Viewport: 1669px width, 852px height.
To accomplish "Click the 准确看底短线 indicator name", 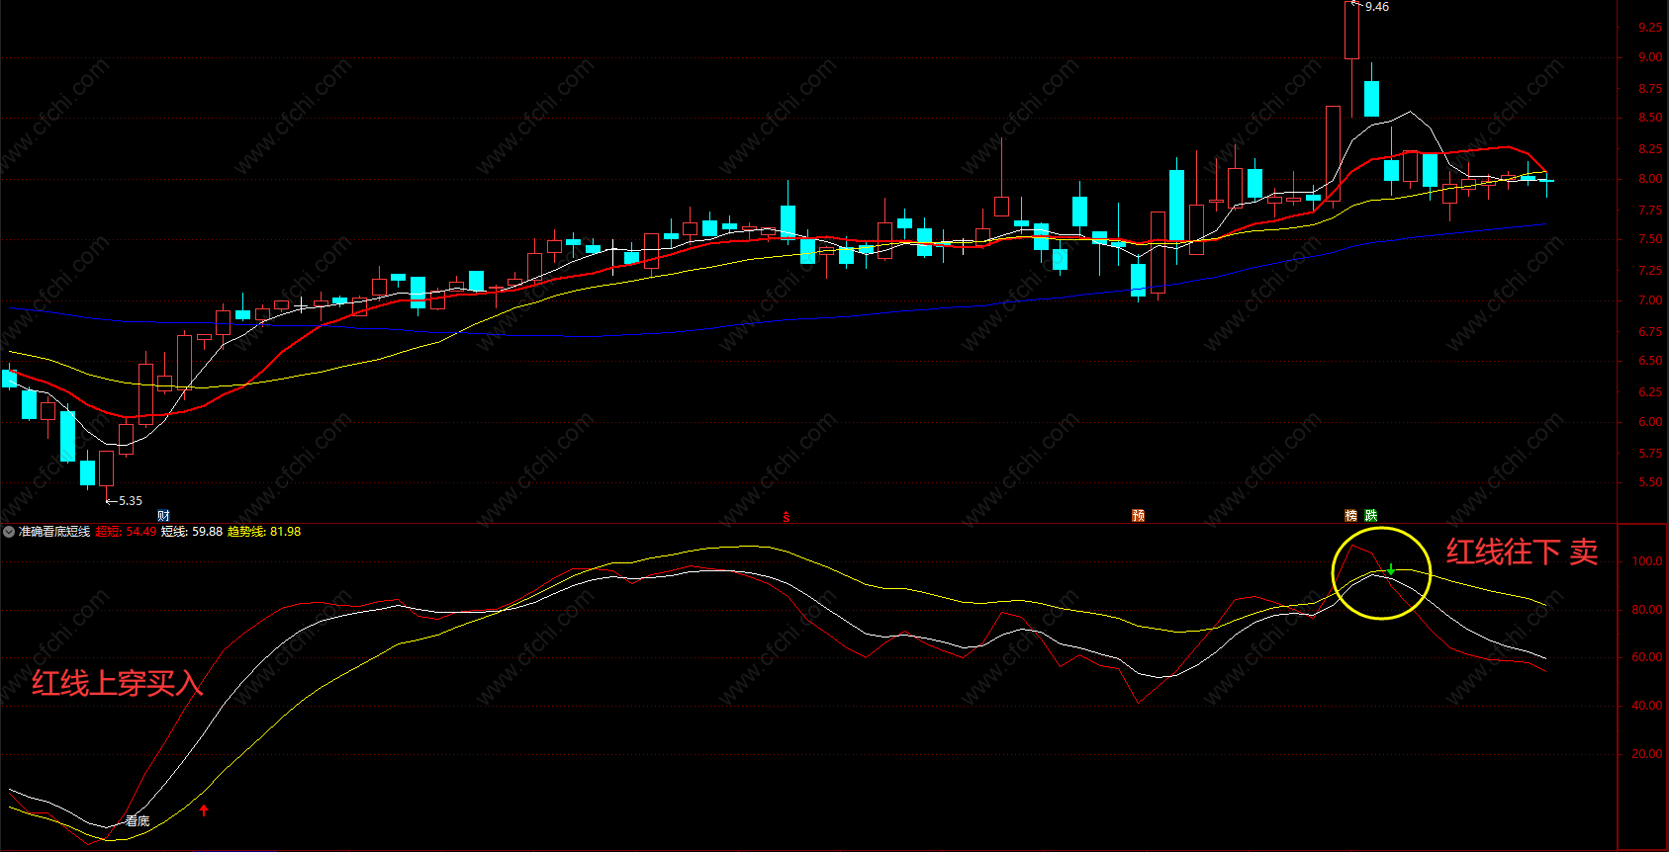I will [54, 532].
